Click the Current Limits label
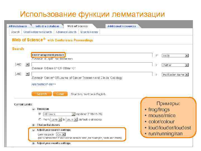 coord(23,104)
